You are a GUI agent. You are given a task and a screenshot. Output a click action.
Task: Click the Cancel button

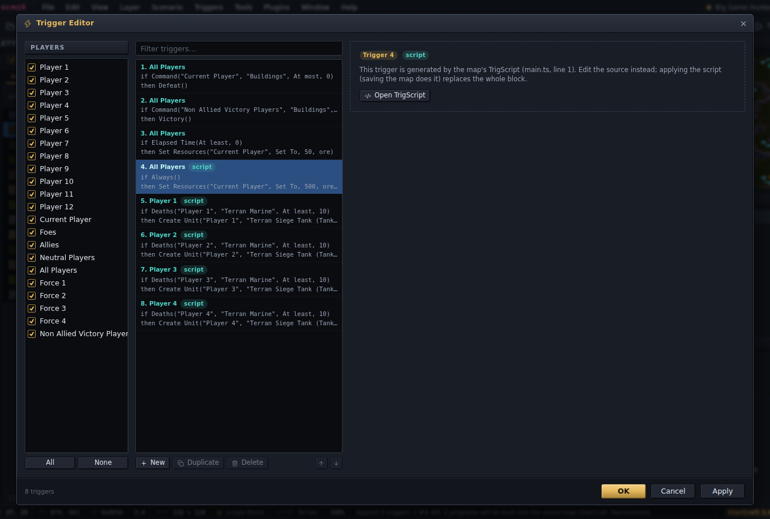[x=673, y=491]
